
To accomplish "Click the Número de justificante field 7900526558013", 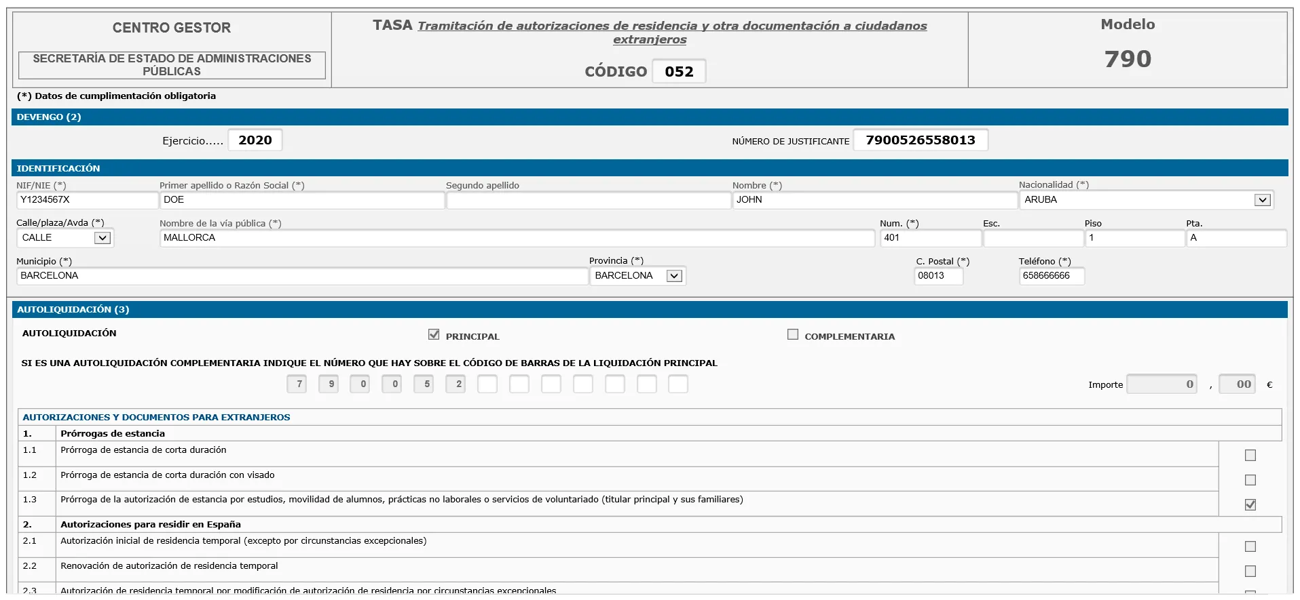I will coord(921,140).
